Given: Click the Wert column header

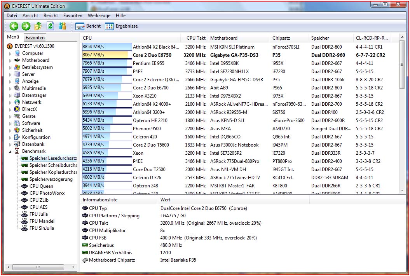Looking at the screenshot, I should [234, 200].
